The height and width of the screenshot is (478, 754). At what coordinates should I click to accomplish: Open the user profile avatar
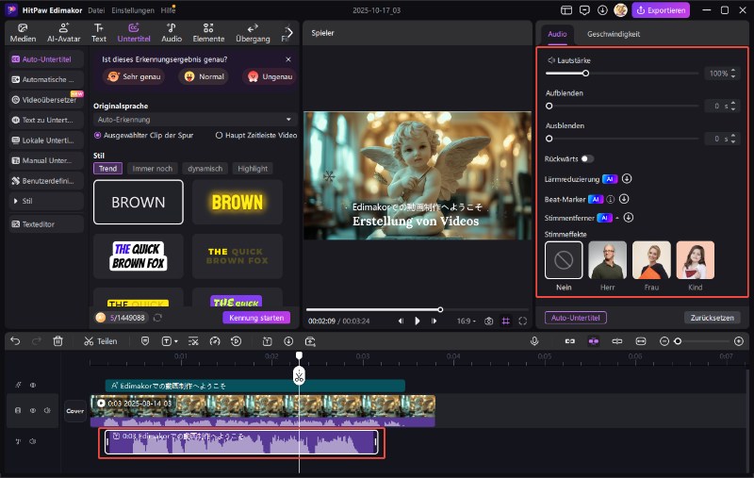point(620,10)
